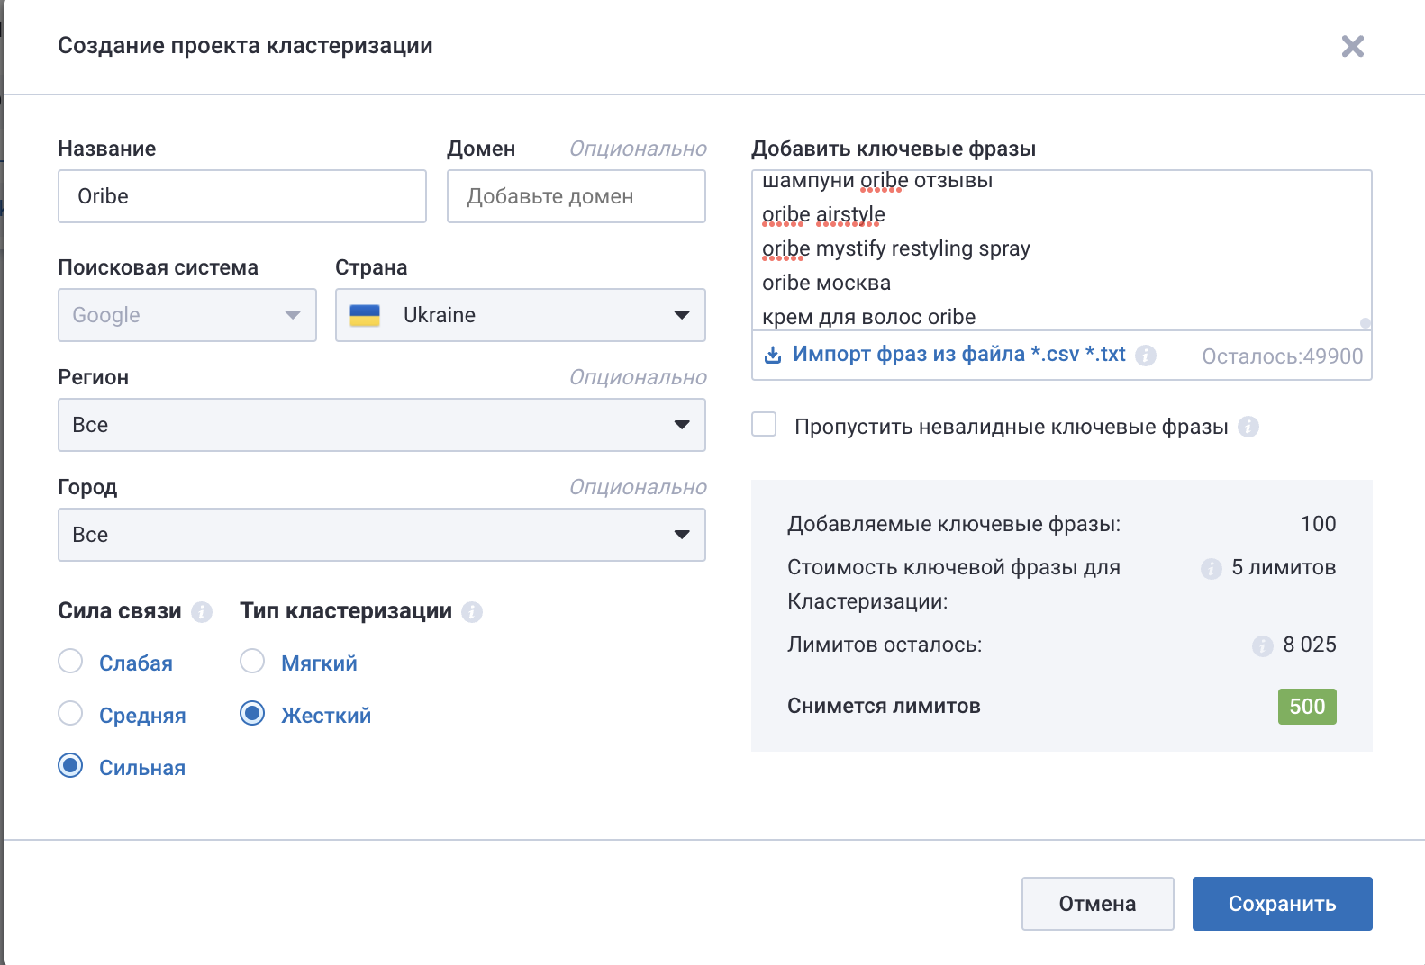
Task: Click the key phrases scrollbar handle
Action: tap(1366, 323)
